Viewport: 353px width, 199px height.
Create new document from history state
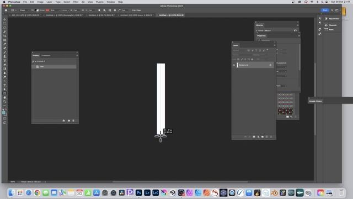click(x=64, y=121)
